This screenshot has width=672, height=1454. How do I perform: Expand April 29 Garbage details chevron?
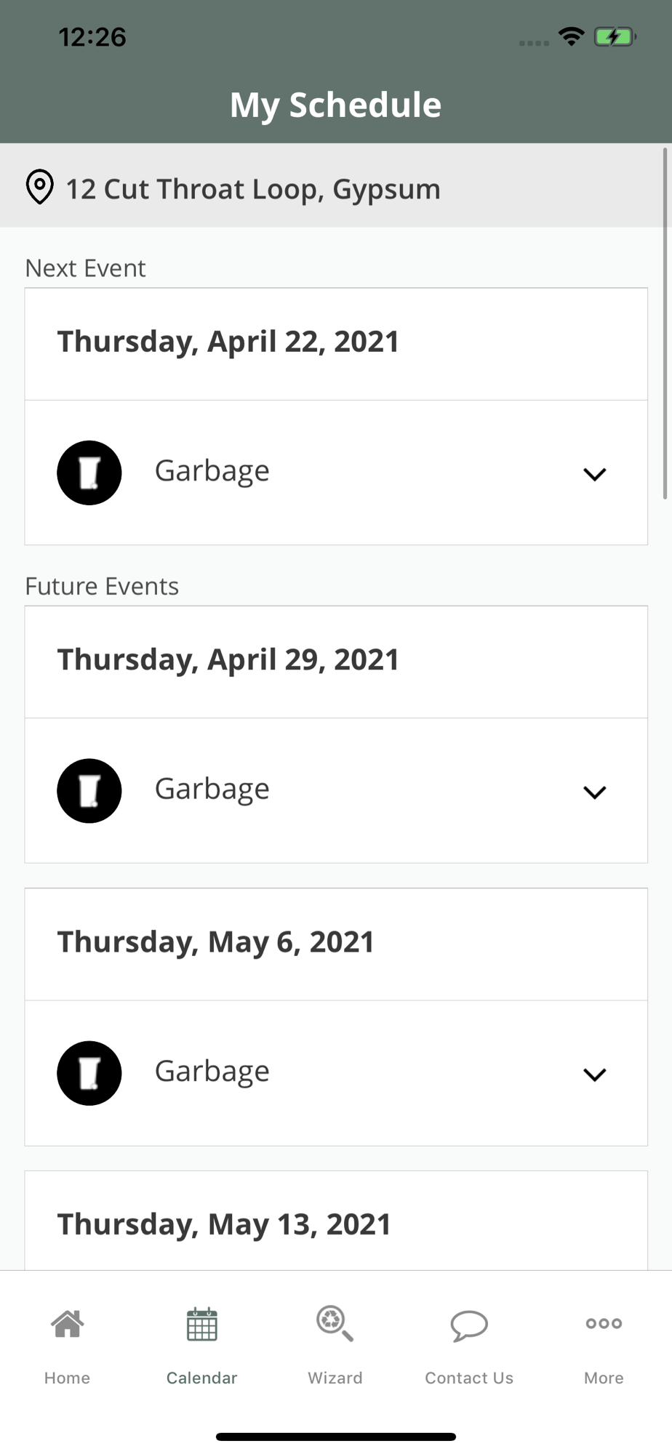click(x=594, y=792)
